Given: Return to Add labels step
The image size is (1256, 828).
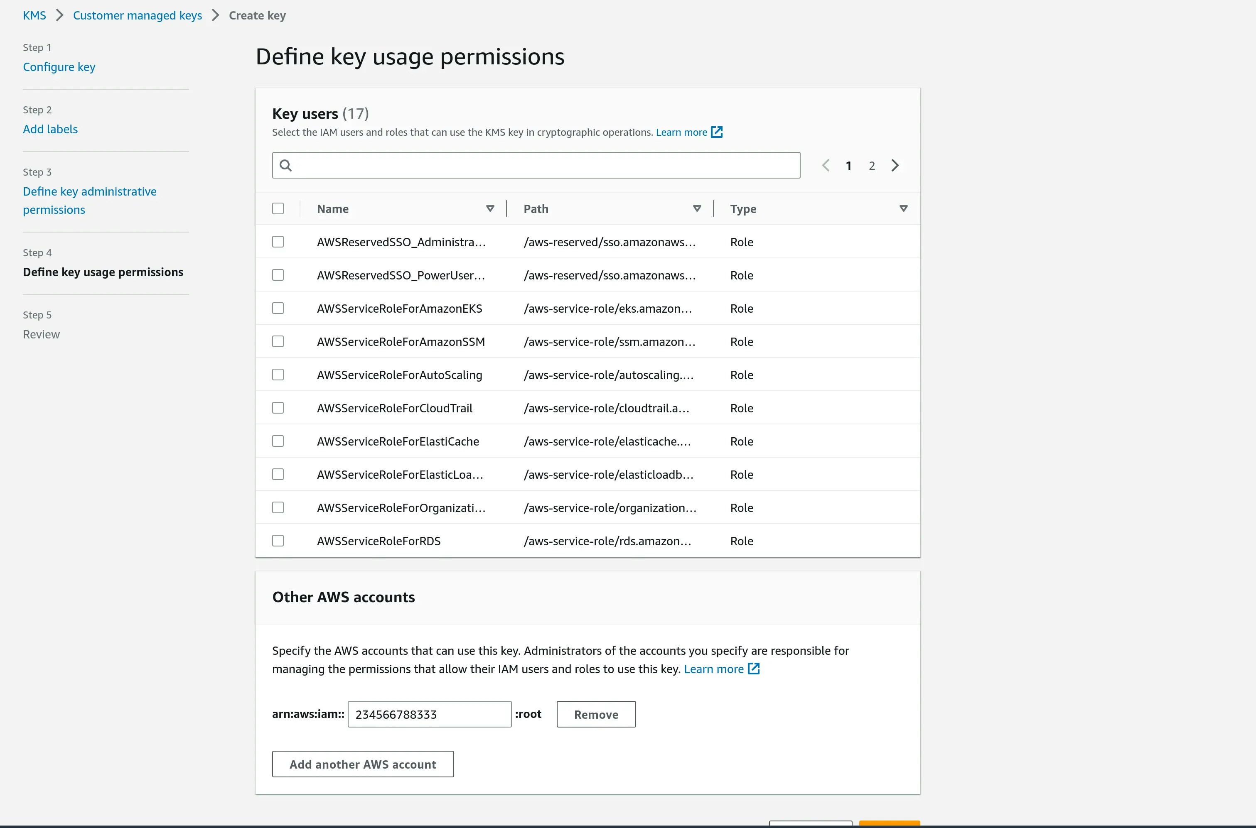Looking at the screenshot, I should coord(50,129).
